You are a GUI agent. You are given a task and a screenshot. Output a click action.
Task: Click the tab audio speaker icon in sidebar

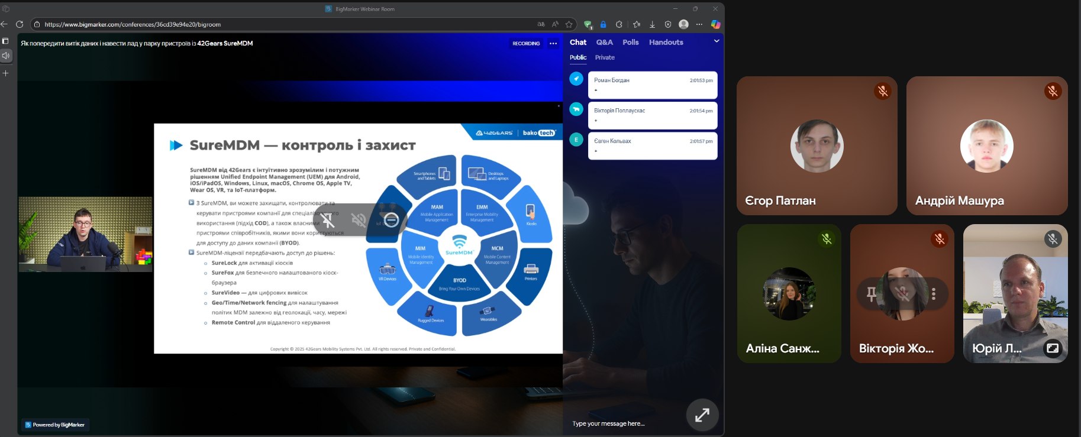[x=6, y=56]
